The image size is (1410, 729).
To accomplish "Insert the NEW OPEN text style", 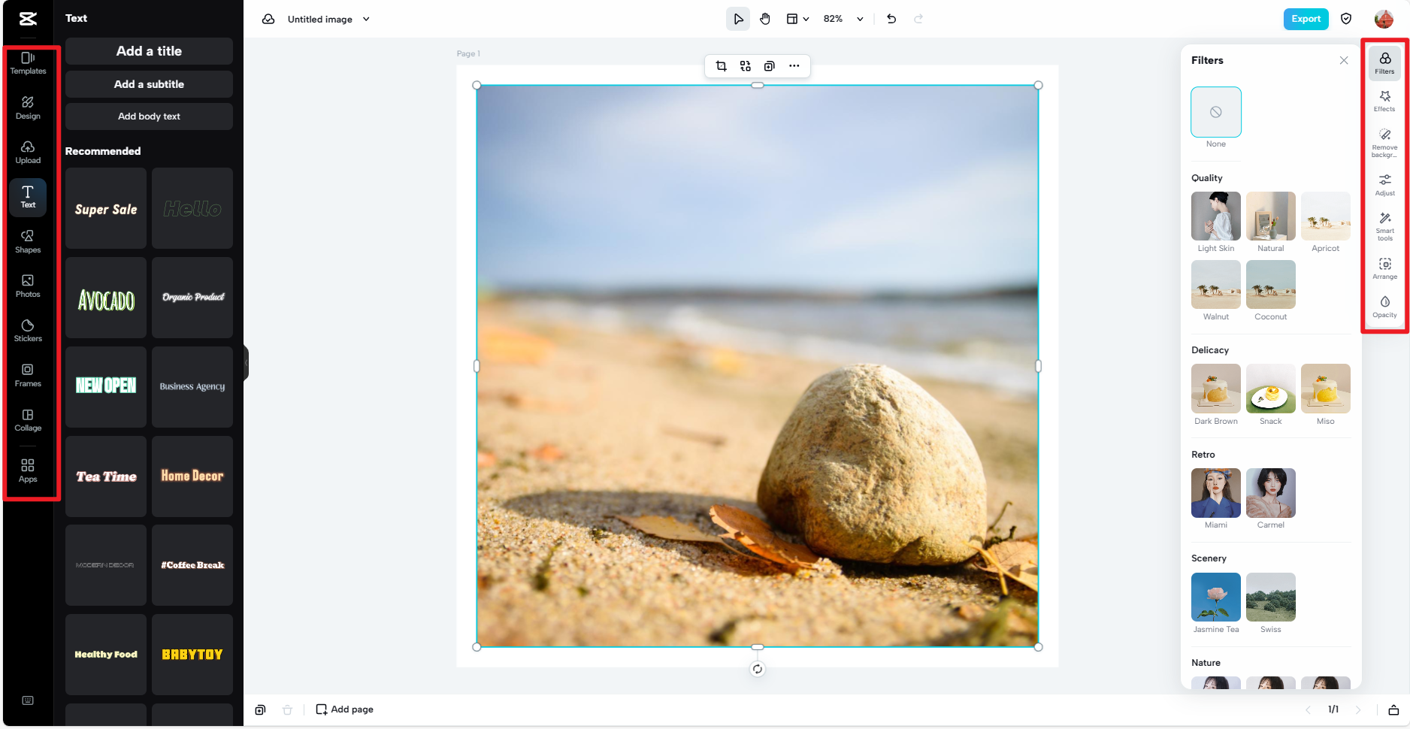I will click(106, 387).
